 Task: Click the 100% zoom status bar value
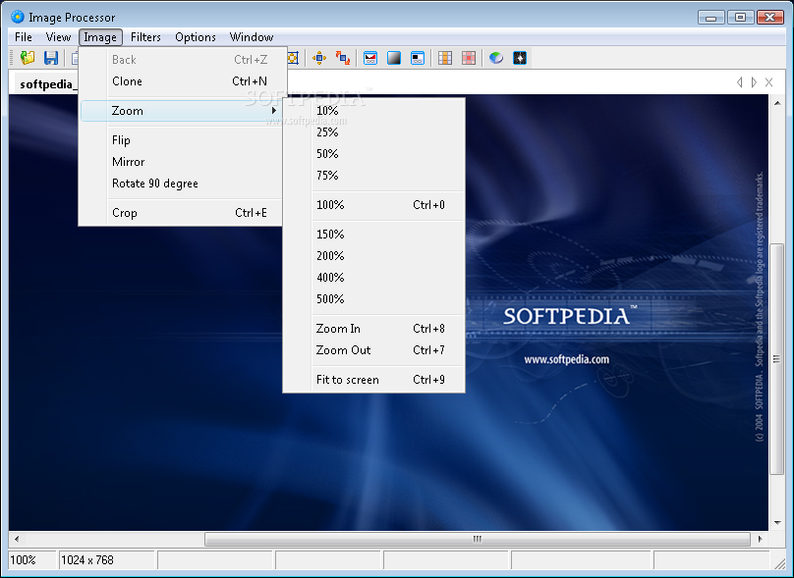click(x=23, y=560)
